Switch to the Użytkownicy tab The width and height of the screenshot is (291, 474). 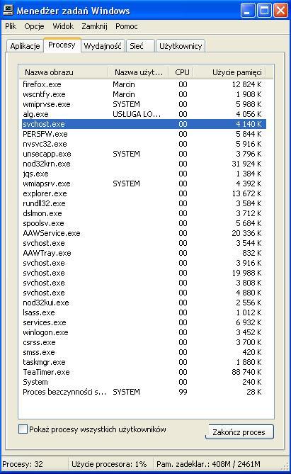(x=181, y=46)
